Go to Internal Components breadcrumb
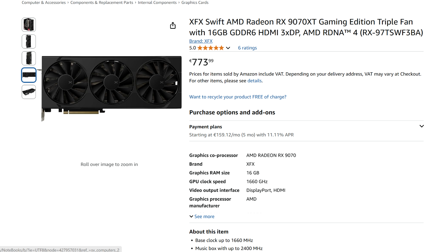 tap(157, 2)
